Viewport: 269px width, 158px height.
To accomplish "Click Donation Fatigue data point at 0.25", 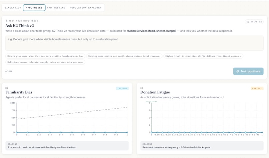I will 179,132.
